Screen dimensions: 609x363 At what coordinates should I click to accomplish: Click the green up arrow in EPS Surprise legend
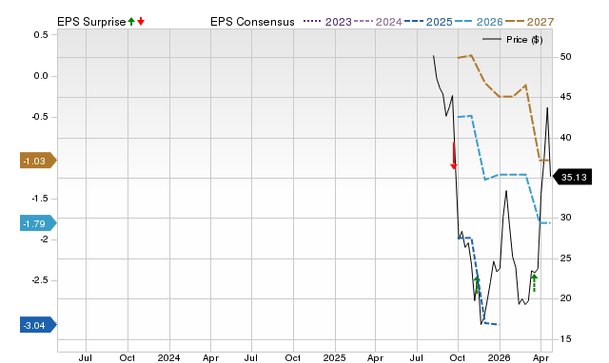[131, 21]
